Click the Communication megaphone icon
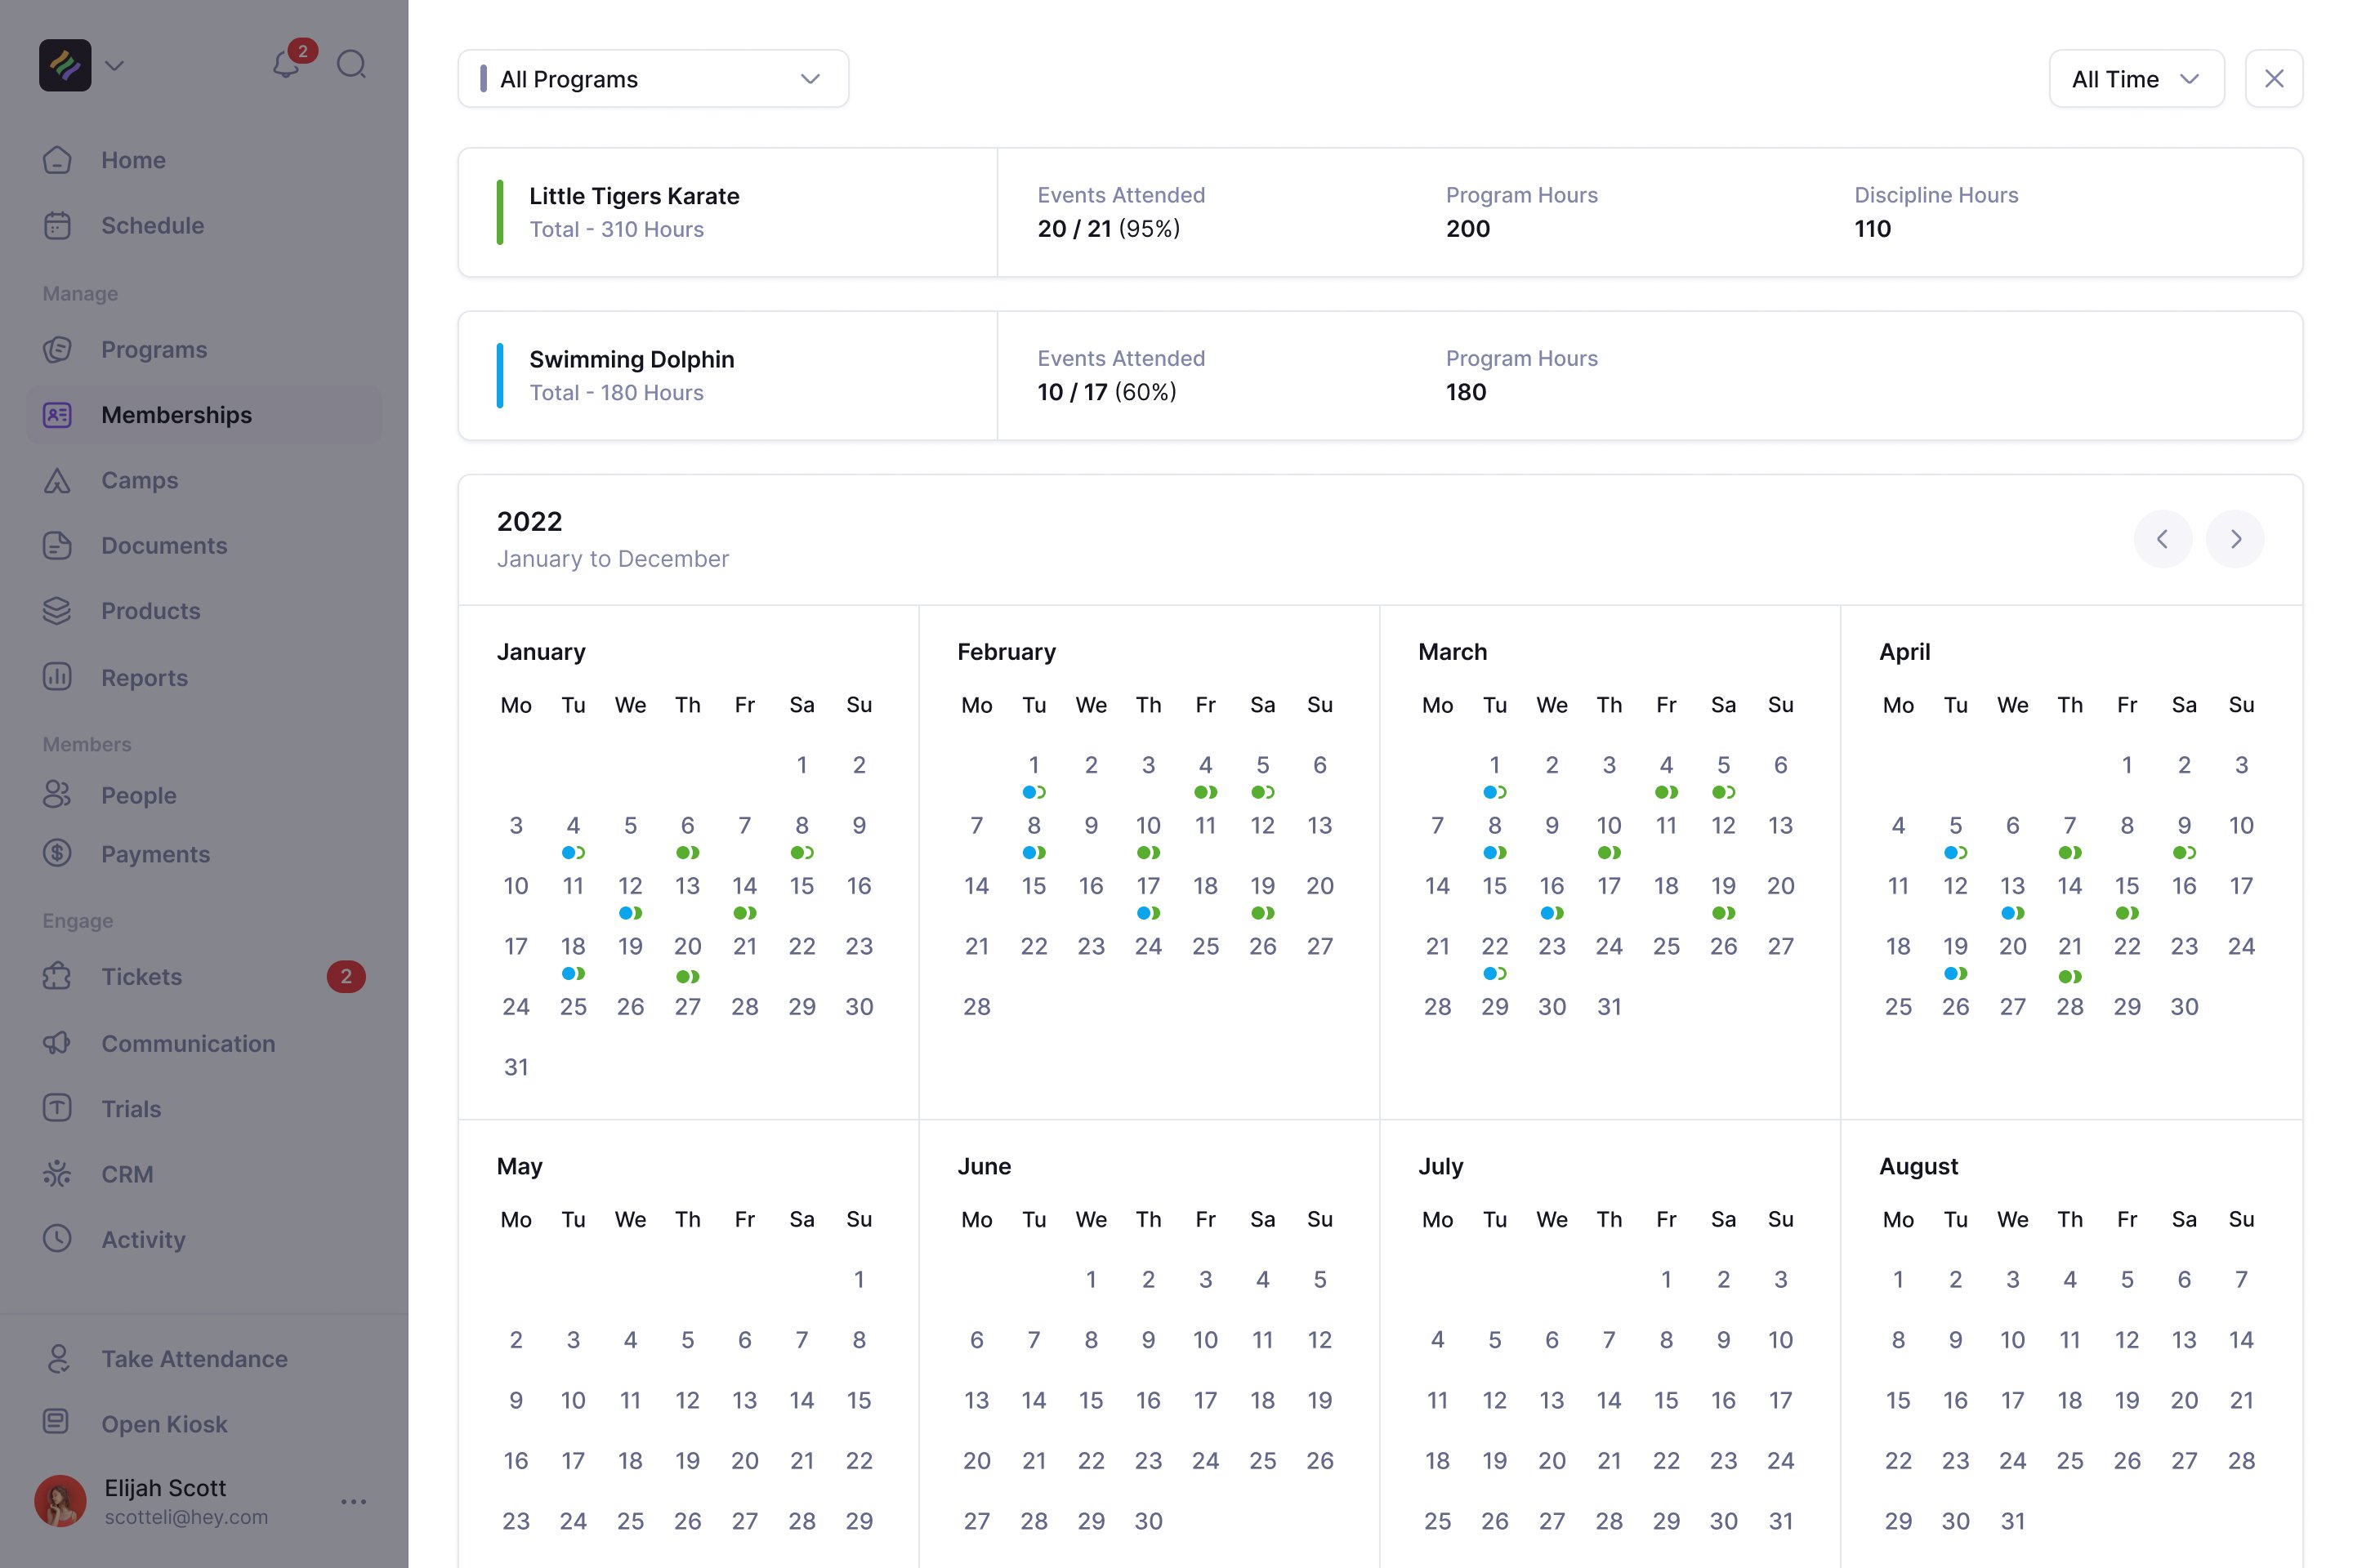2353x1568 pixels. pos(57,1043)
